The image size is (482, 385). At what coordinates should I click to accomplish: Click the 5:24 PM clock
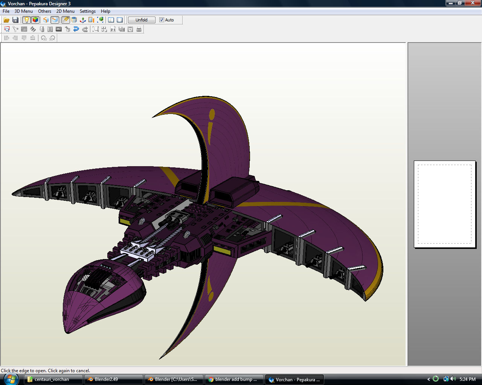[x=467, y=379]
